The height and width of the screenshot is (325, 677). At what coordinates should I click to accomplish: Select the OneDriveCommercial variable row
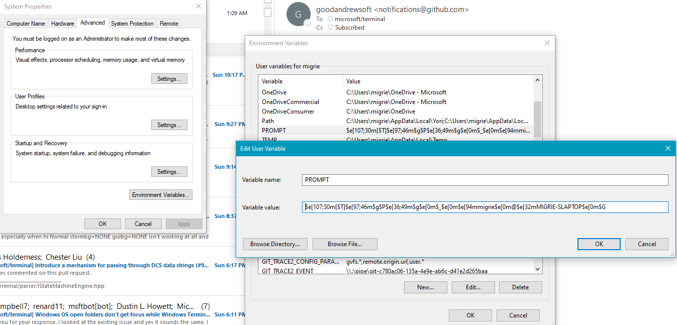(396, 102)
